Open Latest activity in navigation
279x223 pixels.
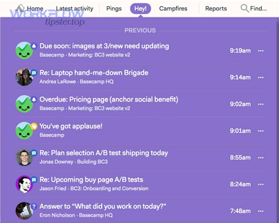(74, 9)
